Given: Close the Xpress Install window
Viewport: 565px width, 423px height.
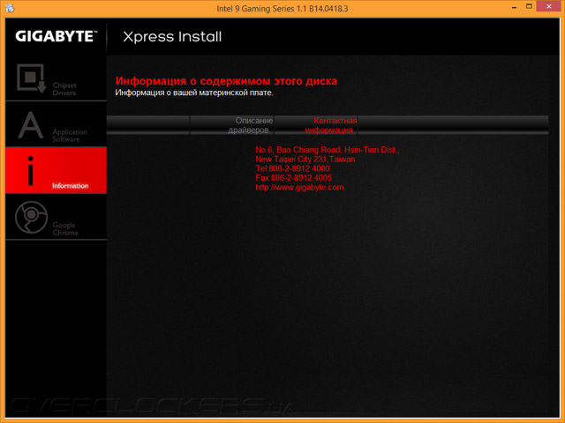Looking at the screenshot, I should pyautogui.click(x=548, y=6).
